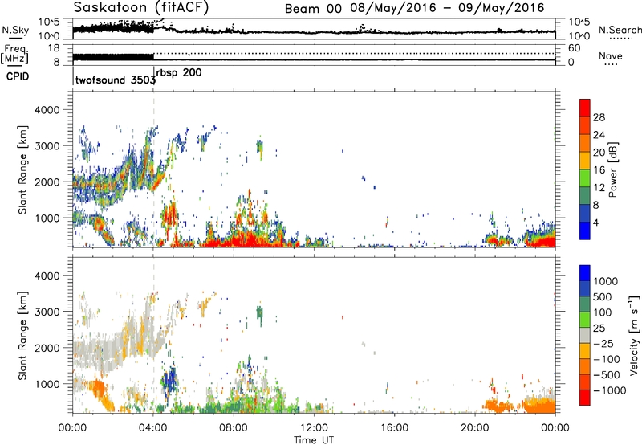Click the blue bottom segment of Power color bar
Viewport: 642px width, 445px height.
585,231
